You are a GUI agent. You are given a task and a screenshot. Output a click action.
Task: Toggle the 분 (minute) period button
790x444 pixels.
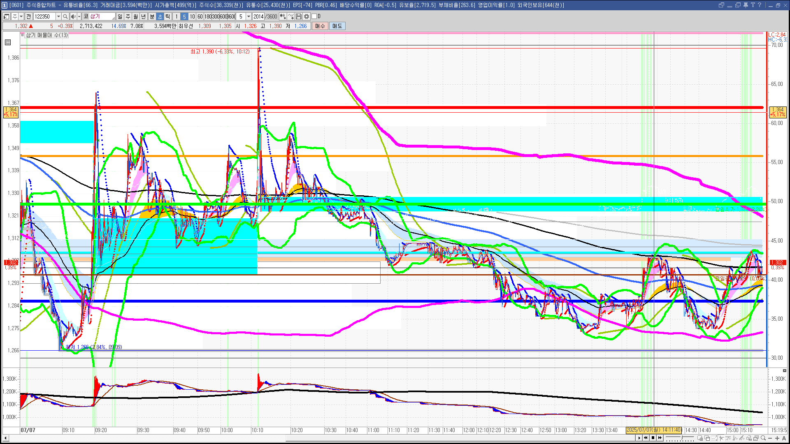tap(152, 16)
